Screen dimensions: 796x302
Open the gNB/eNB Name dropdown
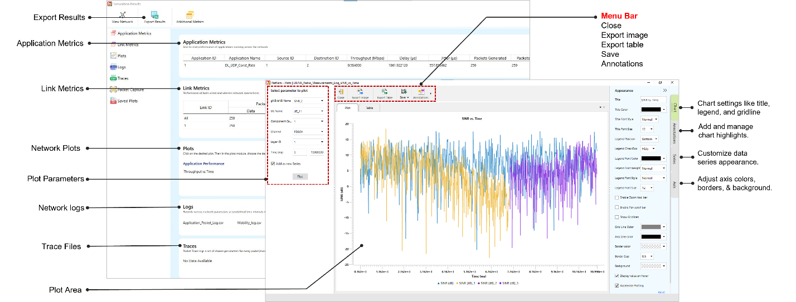pos(309,101)
